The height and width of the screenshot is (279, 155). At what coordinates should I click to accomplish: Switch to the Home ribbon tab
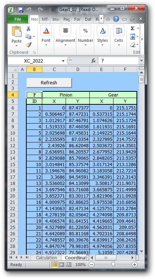[34, 19]
